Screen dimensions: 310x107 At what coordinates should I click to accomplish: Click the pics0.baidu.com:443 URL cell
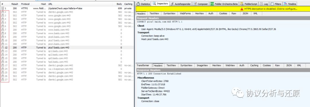(x=59, y=37)
